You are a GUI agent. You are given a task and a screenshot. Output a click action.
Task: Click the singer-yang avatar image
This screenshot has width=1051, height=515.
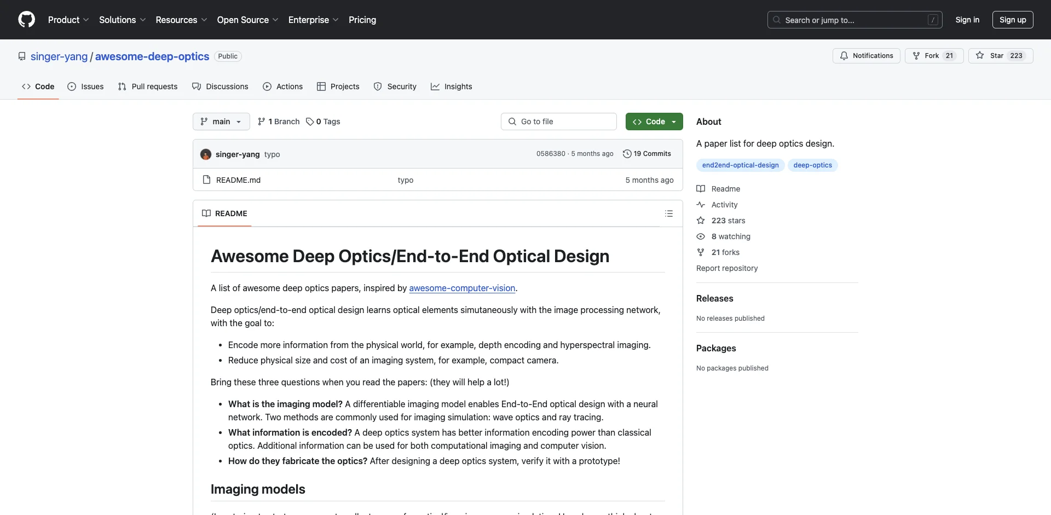click(206, 154)
